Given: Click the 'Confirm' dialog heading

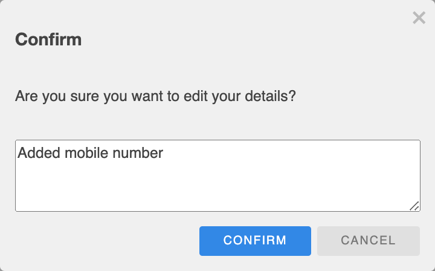Looking at the screenshot, I should tap(48, 40).
